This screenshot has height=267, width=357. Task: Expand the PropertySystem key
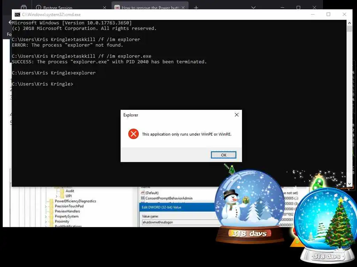[x=46, y=216]
